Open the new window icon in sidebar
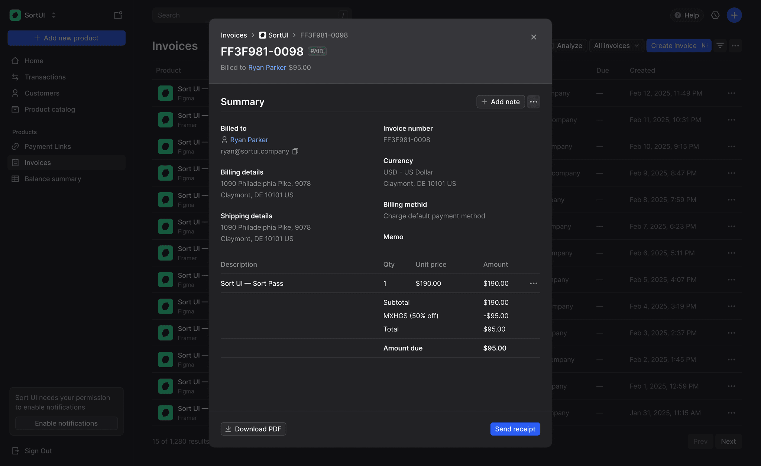The width and height of the screenshot is (761, 466). [x=118, y=15]
